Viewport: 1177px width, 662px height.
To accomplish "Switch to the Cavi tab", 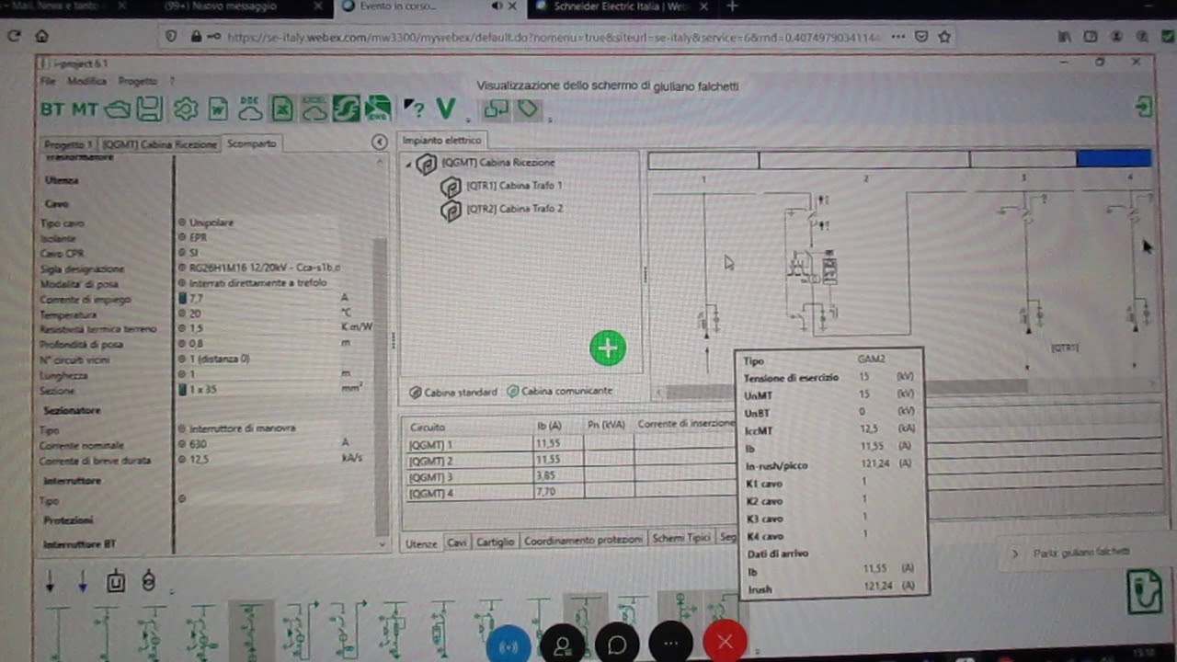I will point(457,542).
